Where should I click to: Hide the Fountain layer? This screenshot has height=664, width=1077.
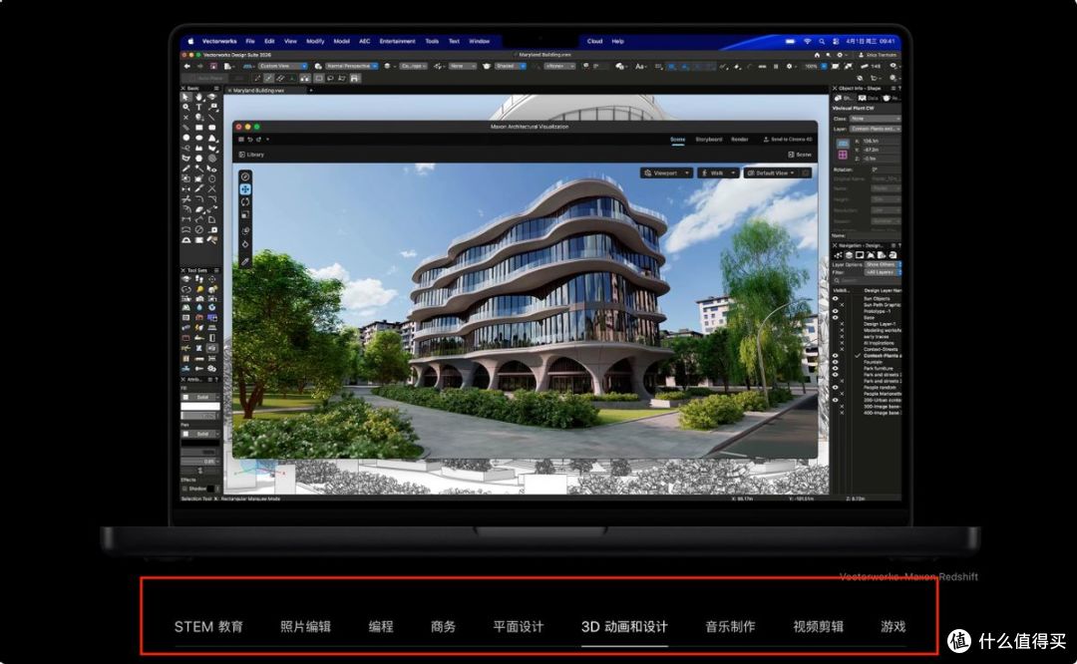click(x=836, y=362)
